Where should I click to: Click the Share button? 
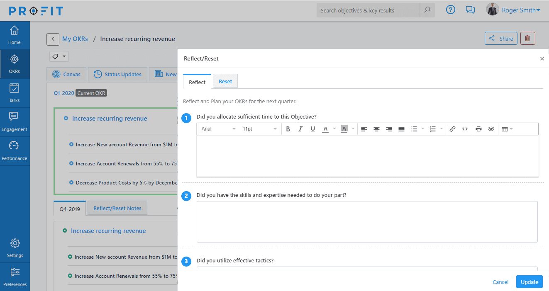(x=501, y=38)
